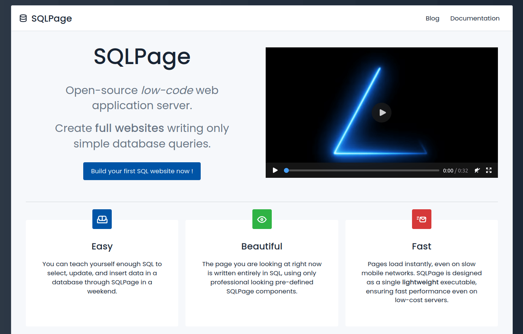
Task: Click the italic low-code text in subtitle
Action: point(167,90)
